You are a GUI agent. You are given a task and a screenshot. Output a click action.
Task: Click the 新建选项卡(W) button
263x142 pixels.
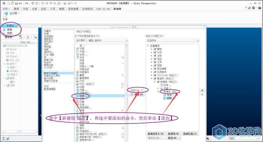(155, 134)
